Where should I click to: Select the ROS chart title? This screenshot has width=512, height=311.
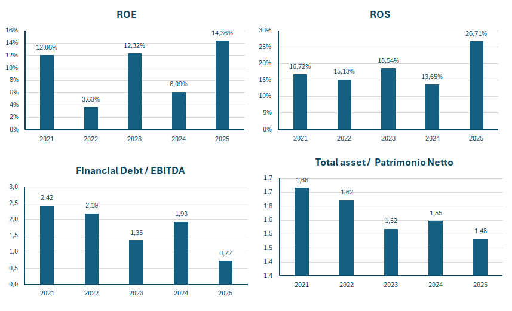pyautogui.click(x=380, y=14)
